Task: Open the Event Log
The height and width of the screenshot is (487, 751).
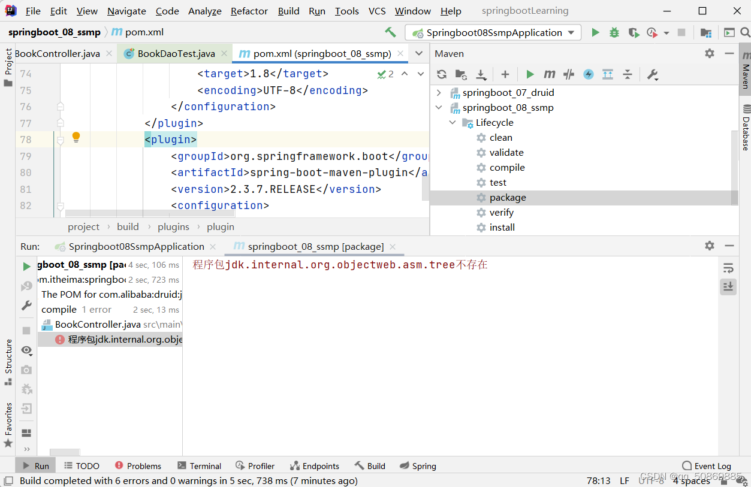Action: [712, 465]
